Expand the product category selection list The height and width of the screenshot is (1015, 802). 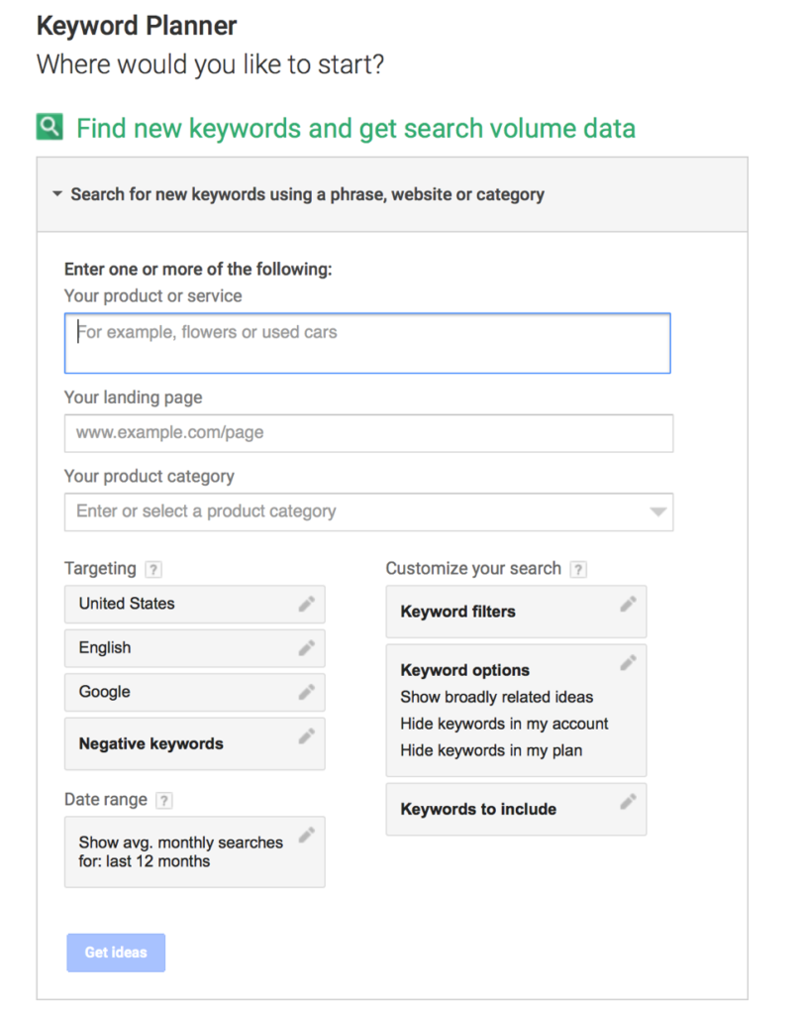click(658, 511)
